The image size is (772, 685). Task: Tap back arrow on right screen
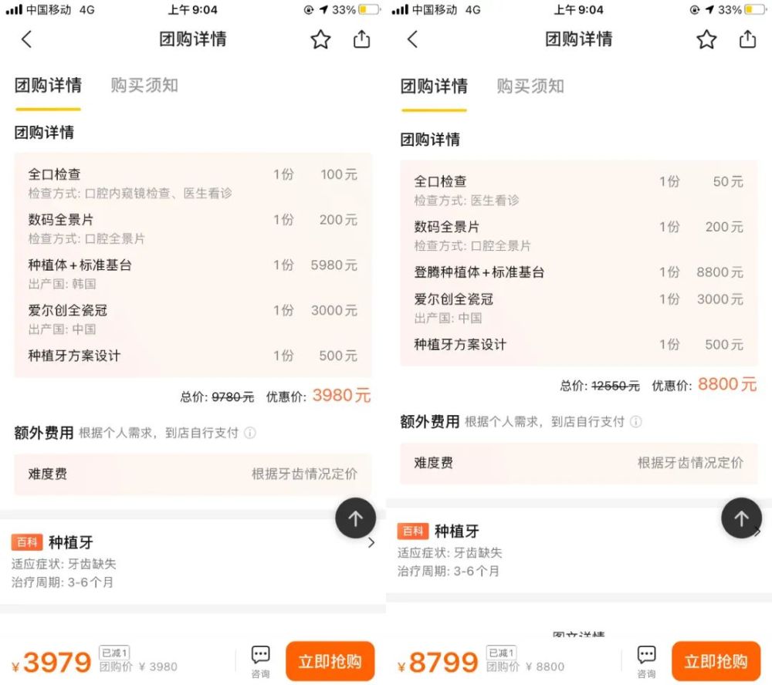(x=412, y=39)
